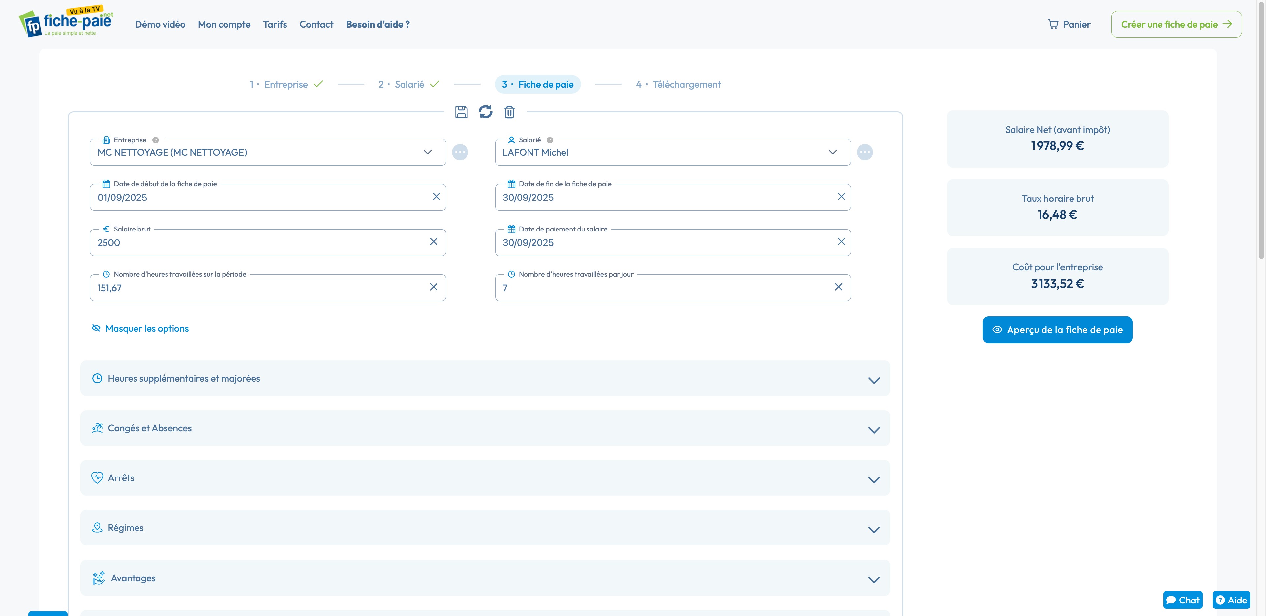1266x616 pixels.
Task: Open the Salarié more-options ellipsis button
Action: tap(864, 152)
